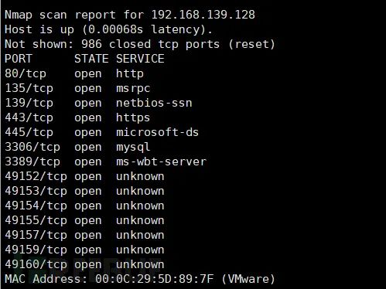Click the IP address 192.168.139.128
Image resolution: width=386 pixels, height=289 pixels.
point(203,15)
